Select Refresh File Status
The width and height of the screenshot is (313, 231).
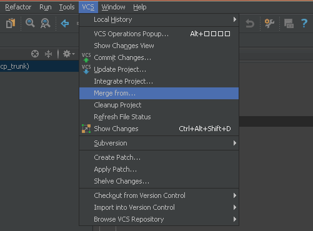pos(159,117)
